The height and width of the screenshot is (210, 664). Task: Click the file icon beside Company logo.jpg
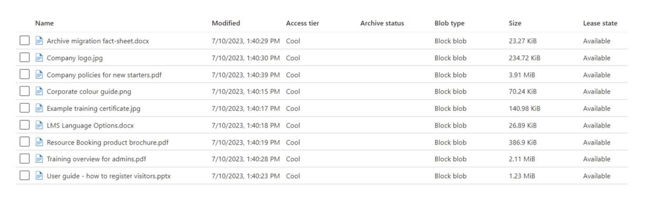(39, 58)
